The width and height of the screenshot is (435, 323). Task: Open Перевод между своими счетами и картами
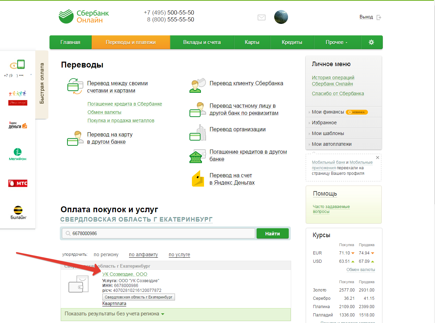(x=117, y=87)
